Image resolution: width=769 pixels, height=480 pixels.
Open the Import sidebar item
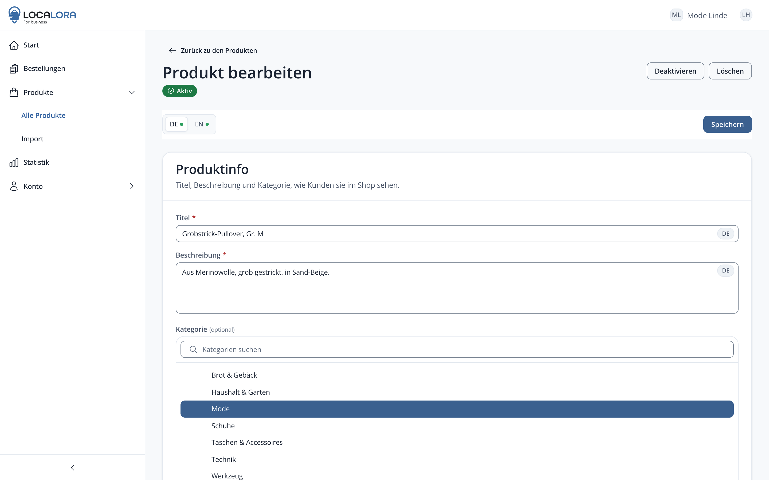[32, 139]
